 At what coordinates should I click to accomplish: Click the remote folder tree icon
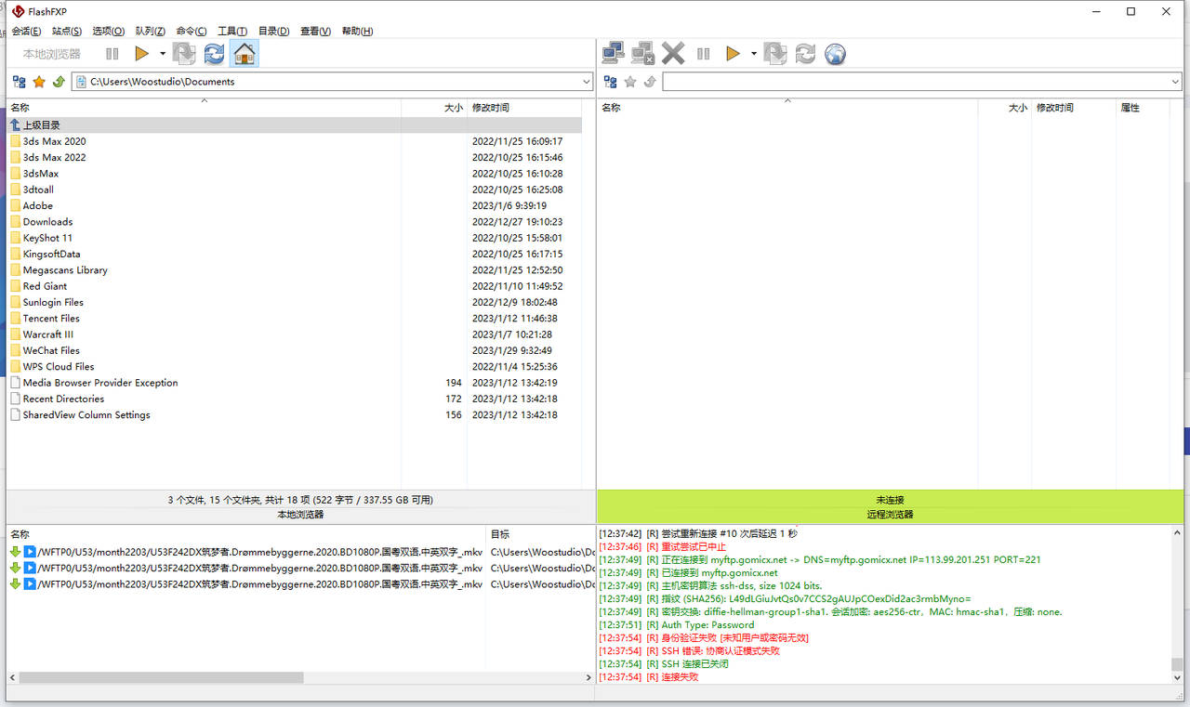tap(611, 82)
